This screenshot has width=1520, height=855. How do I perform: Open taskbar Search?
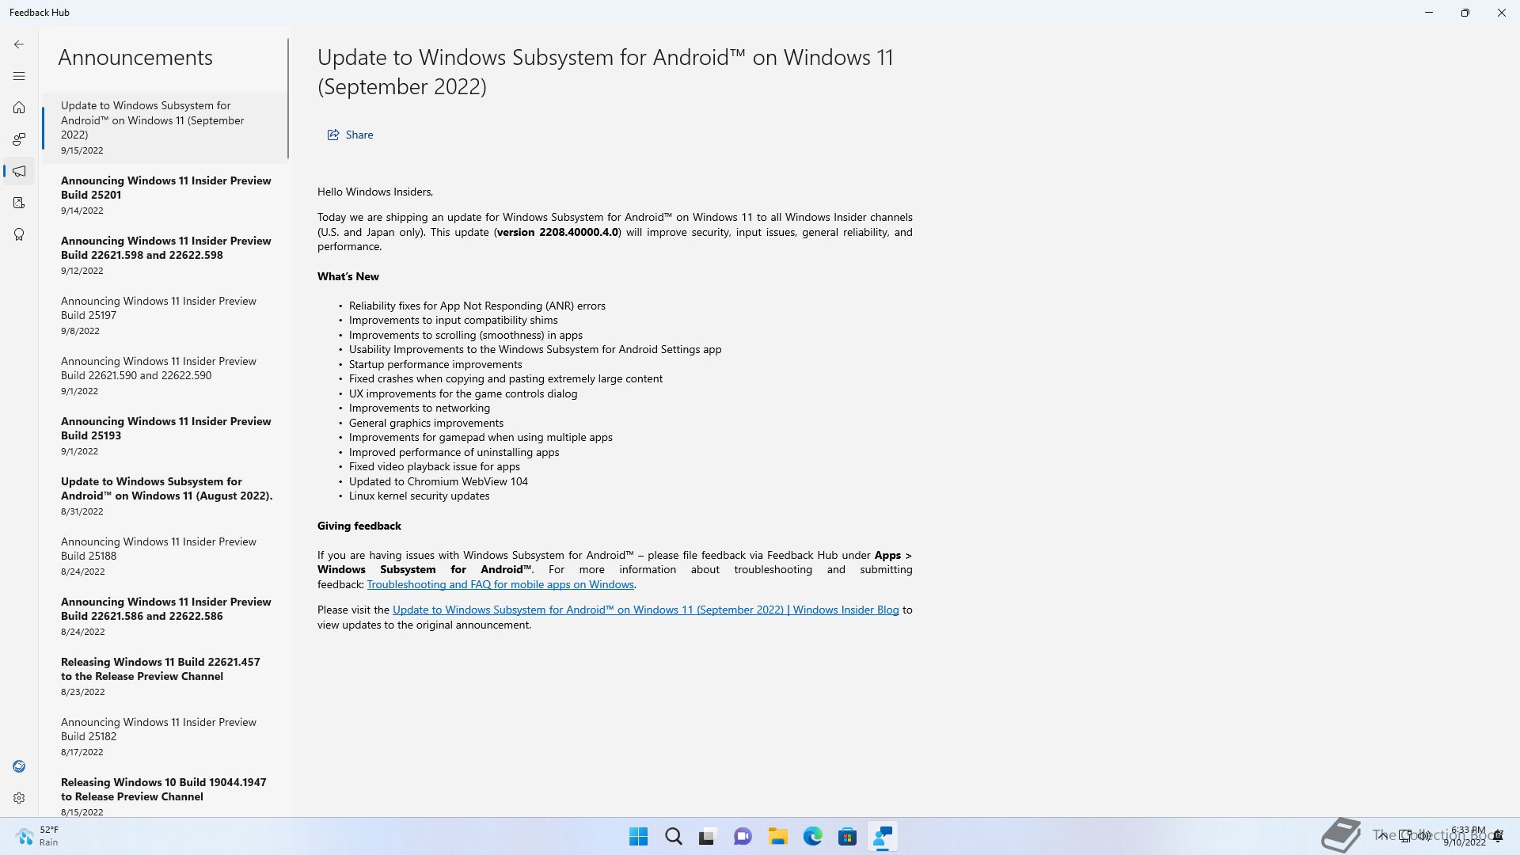tap(674, 837)
